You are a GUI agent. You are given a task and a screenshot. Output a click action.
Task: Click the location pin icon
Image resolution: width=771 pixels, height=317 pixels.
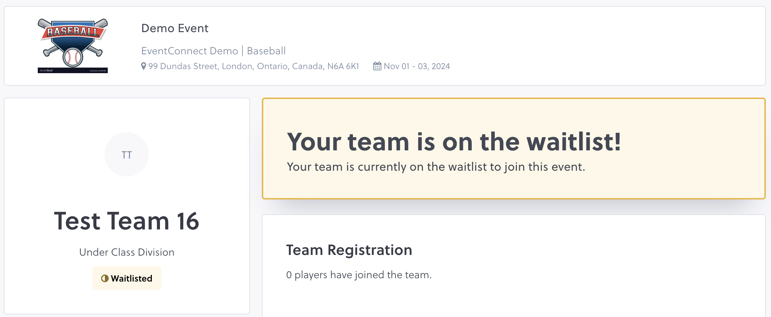click(144, 66)
